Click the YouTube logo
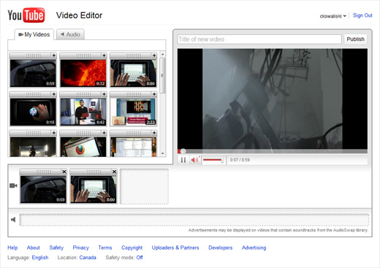This screenshot has height=268, width=380. (26, 15)
